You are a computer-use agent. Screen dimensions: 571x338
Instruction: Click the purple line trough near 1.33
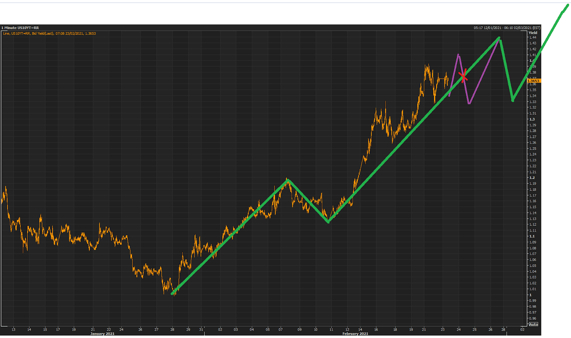pyautogui.click(x=469, y=103)
